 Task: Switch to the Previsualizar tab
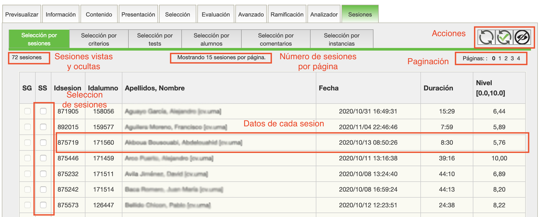coord(22,14)
